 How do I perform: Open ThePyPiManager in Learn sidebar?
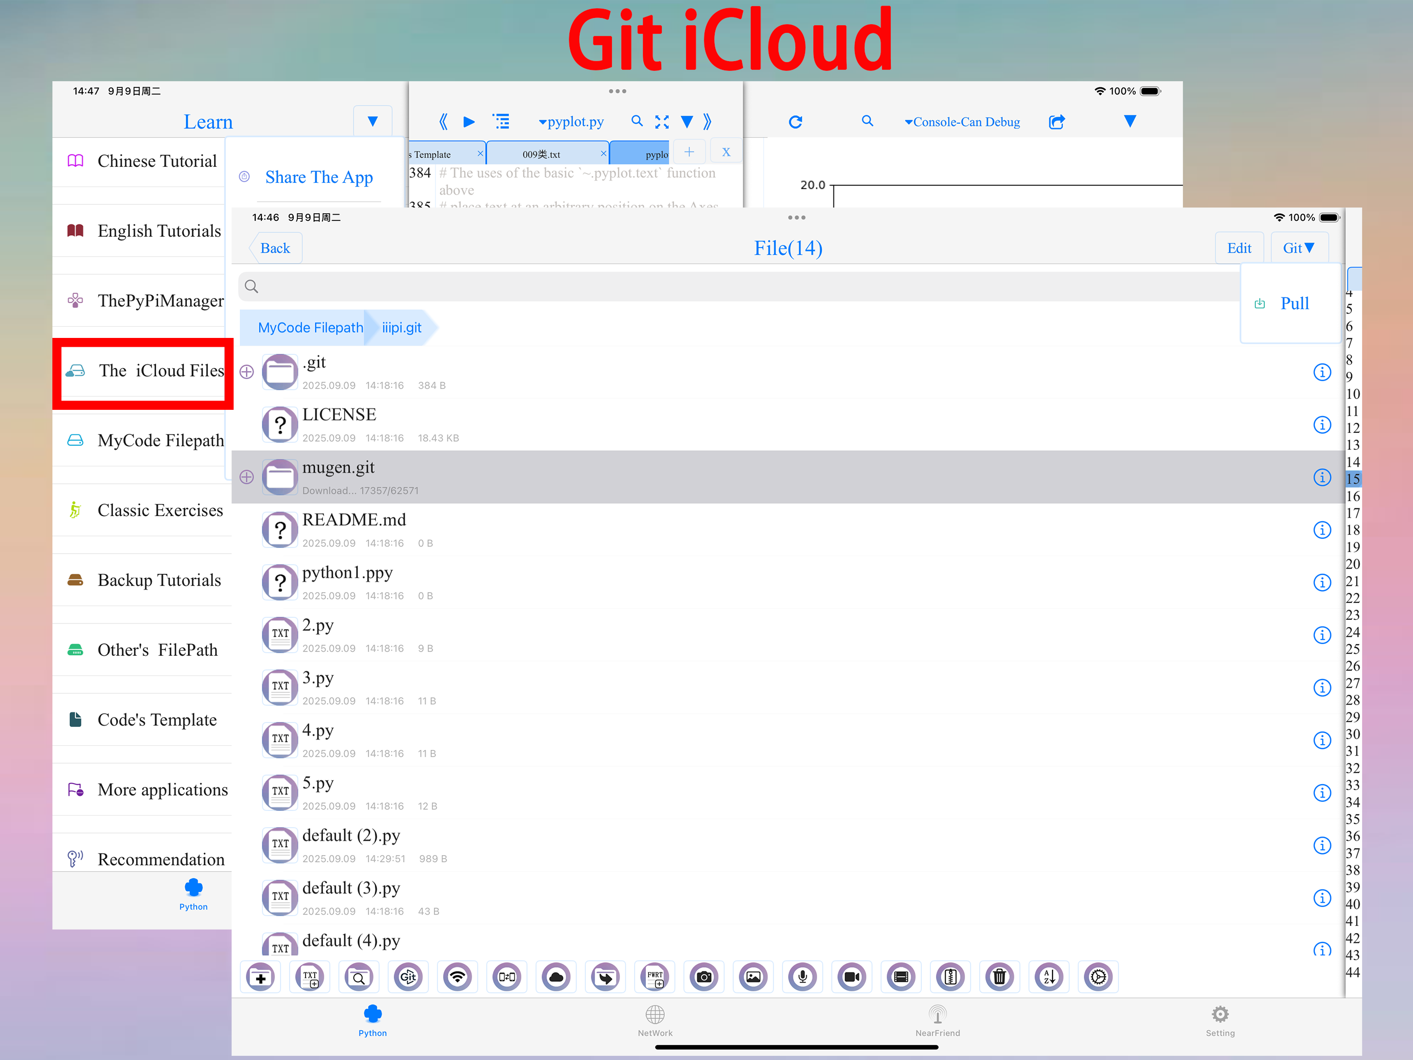tap(142, 301)
